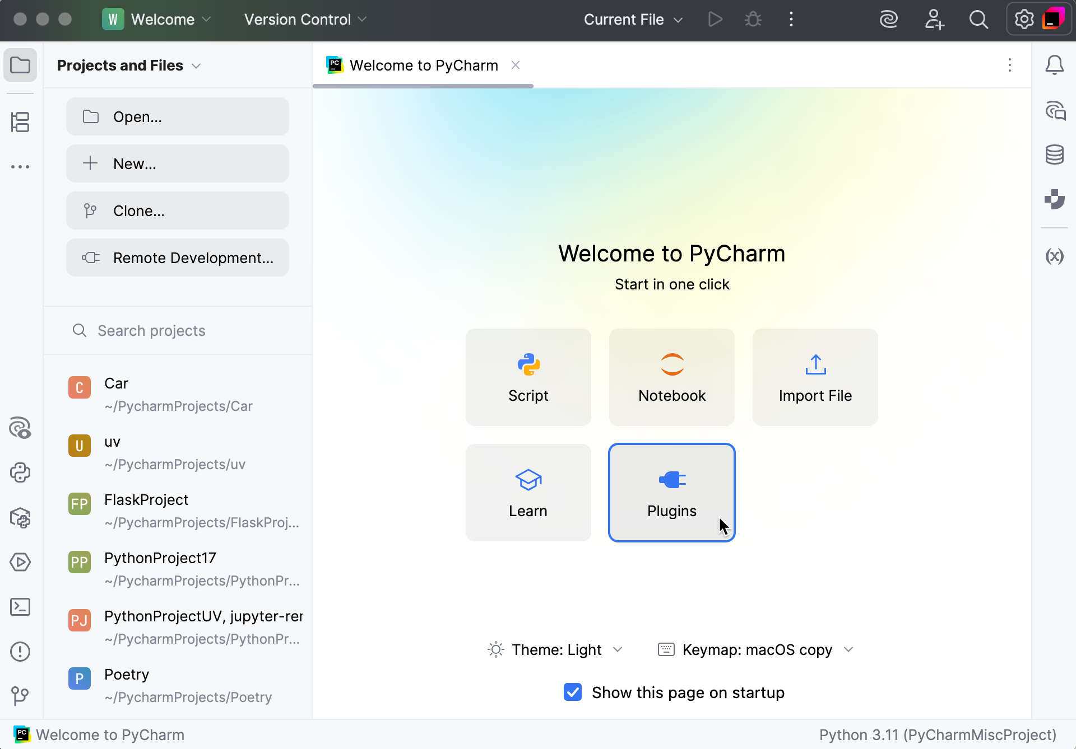Uncheck Show this page on startup
The height and width of the screenshot is (749, 1076).
click(572, 692)
